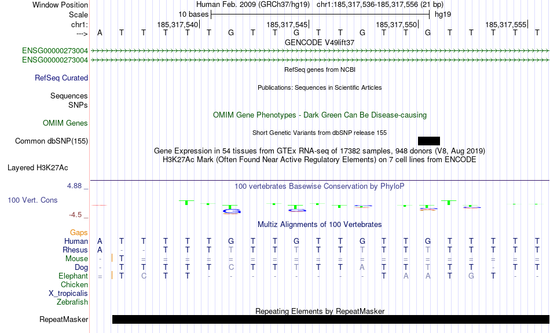Select the Rhesus species row label
The image size is (550, 333).
[75, 250]
